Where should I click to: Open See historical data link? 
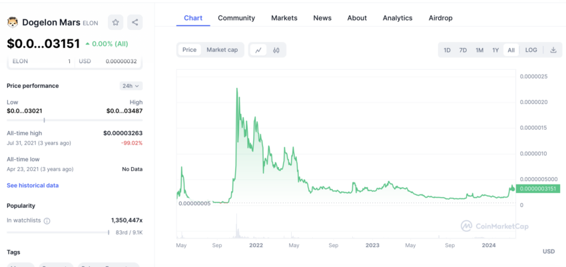click(33, 186)
